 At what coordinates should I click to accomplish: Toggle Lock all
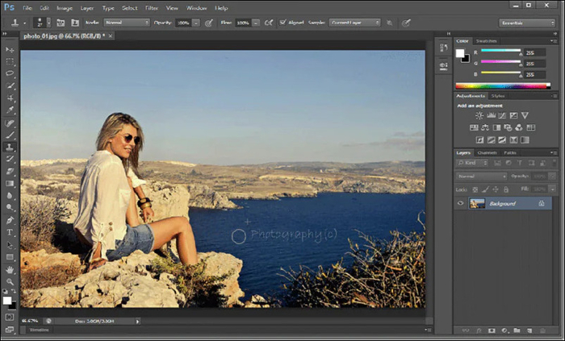(x=506, y=189)
